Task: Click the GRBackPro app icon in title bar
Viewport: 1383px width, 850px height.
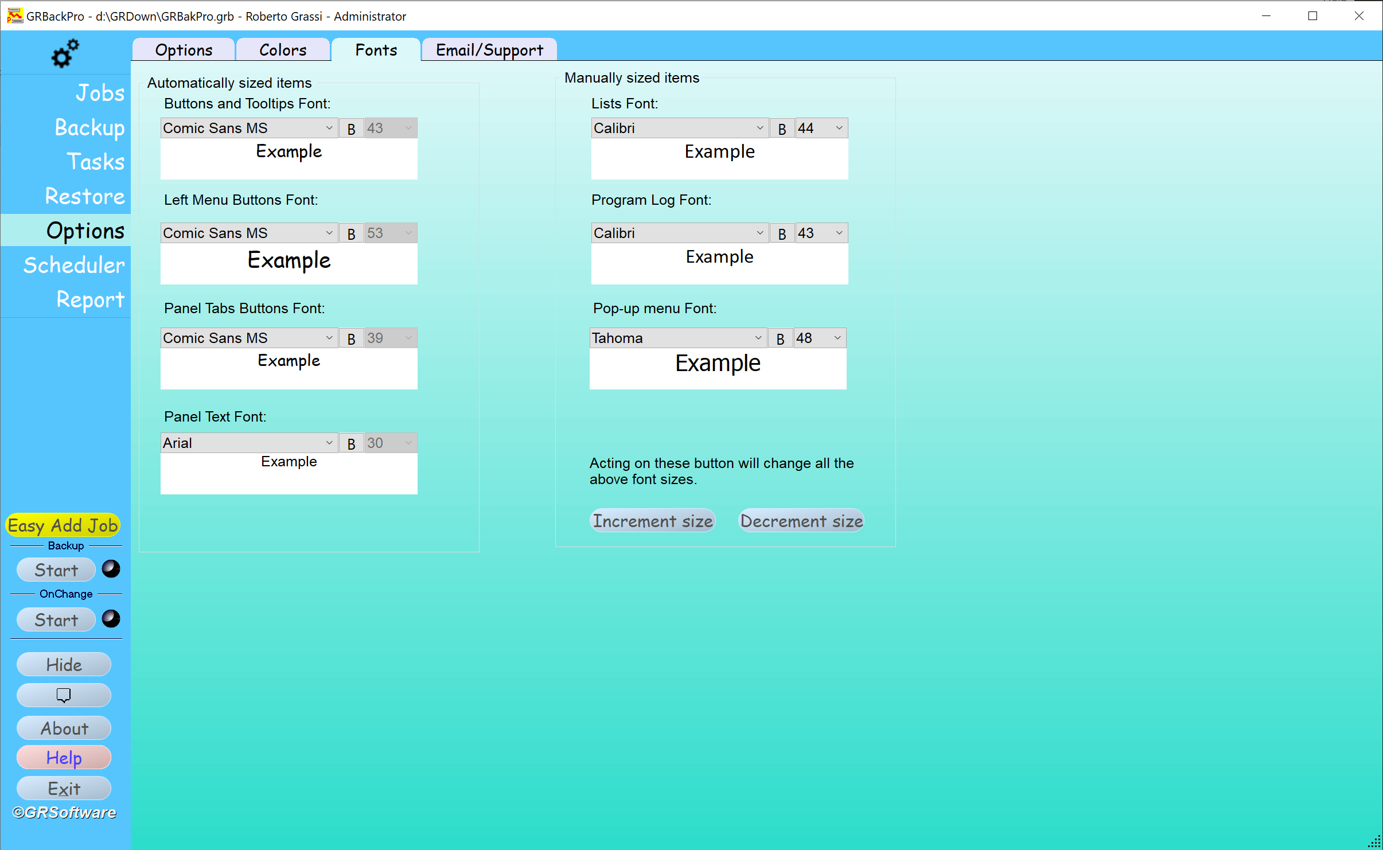Action: 14,15
